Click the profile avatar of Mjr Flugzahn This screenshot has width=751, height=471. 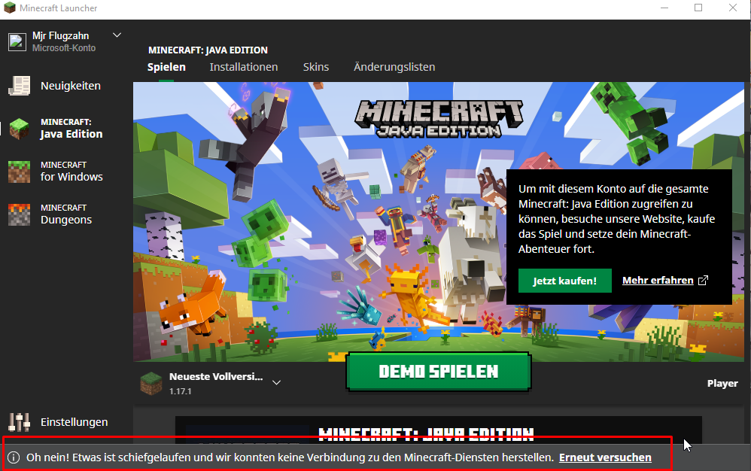point(17,41)
